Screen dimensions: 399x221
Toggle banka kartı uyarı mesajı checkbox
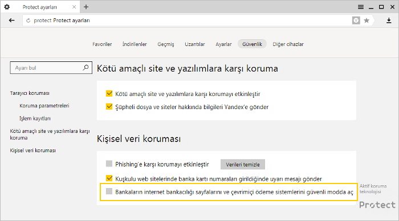tap(109, 178)
